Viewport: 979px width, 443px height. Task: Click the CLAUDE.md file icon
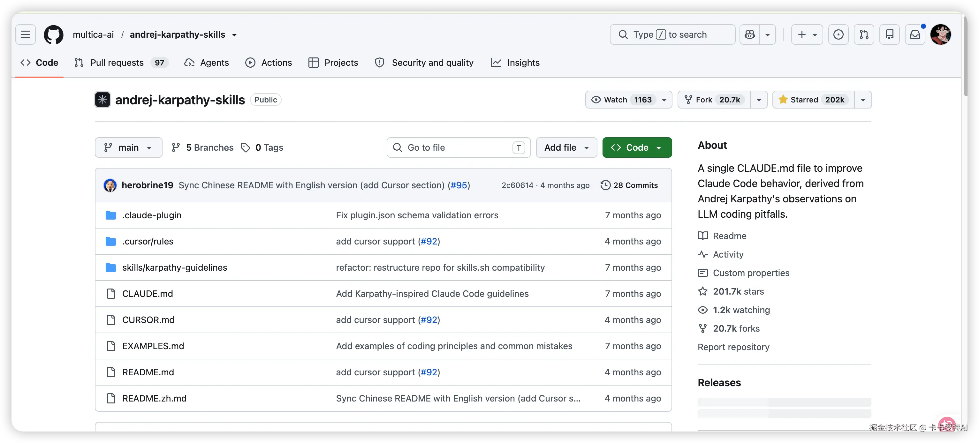(x=111, y=294)
